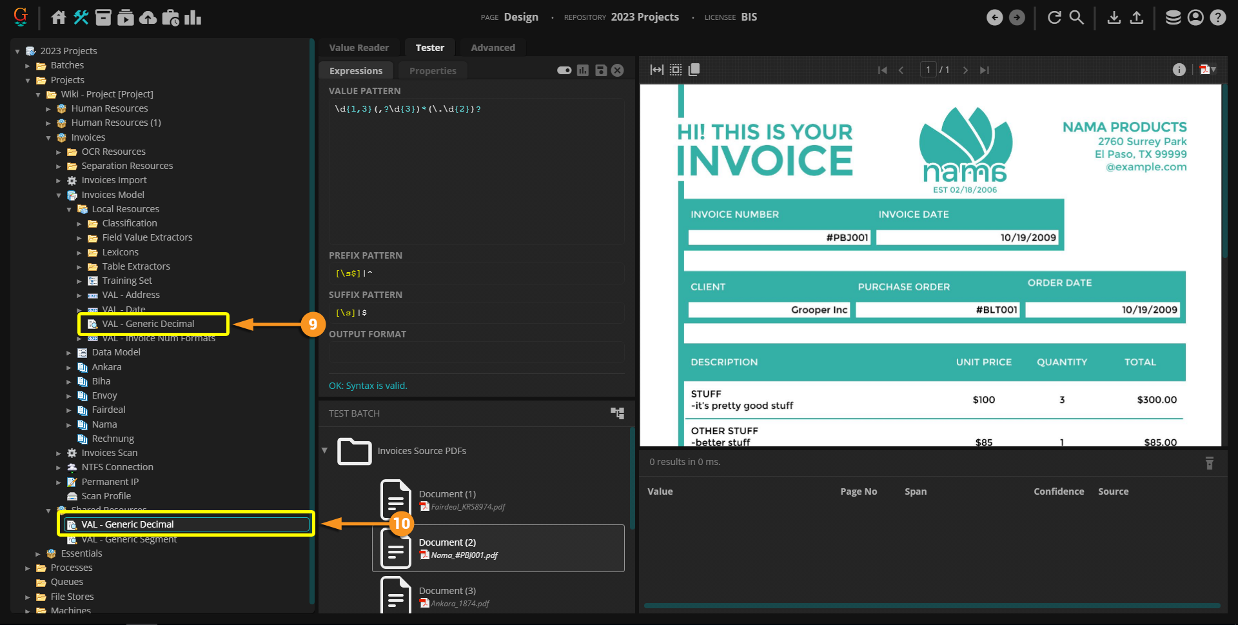
Task: Collapse the Invoices Model tree node
Action: pos(59,195)
